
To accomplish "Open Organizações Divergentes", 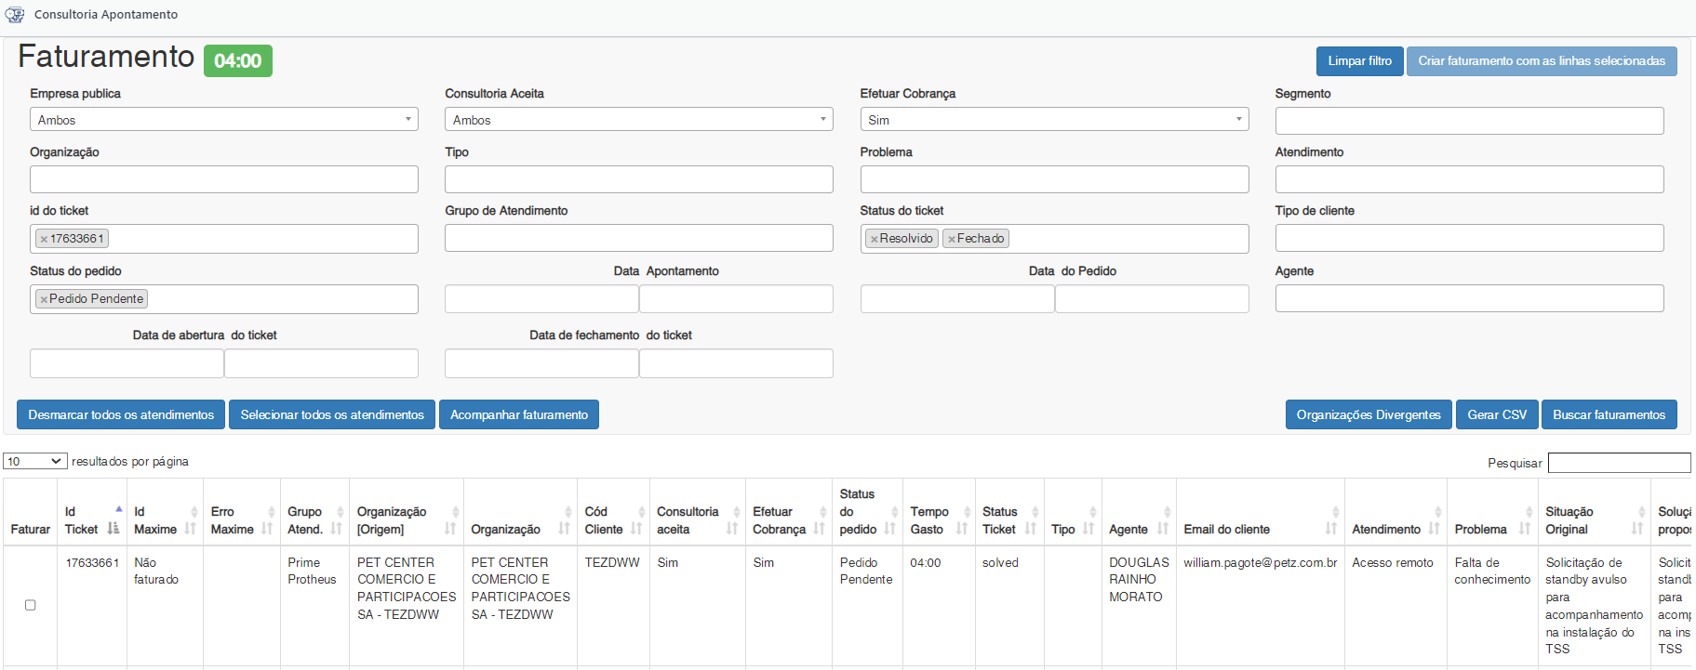I will pyautogui.click(x=1368, y=414).
